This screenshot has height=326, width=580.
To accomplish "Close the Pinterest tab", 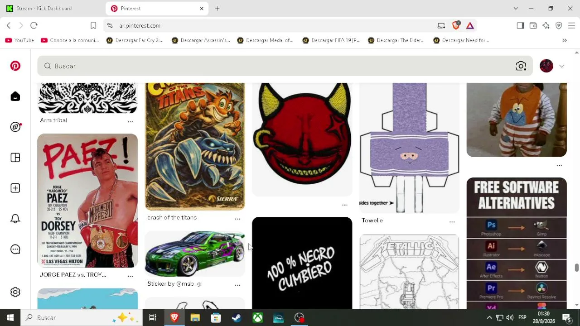I will 202,9.
